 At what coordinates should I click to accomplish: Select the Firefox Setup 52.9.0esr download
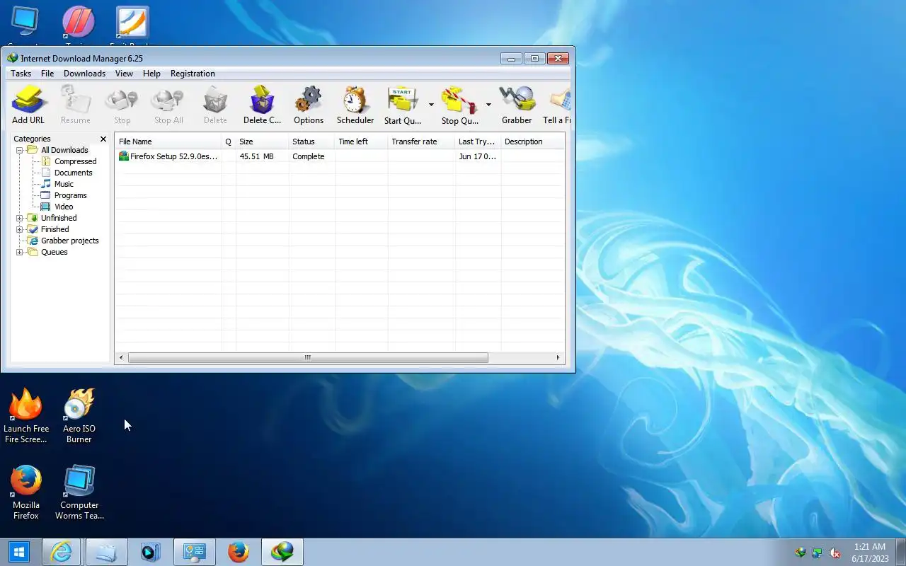(168, 156)
